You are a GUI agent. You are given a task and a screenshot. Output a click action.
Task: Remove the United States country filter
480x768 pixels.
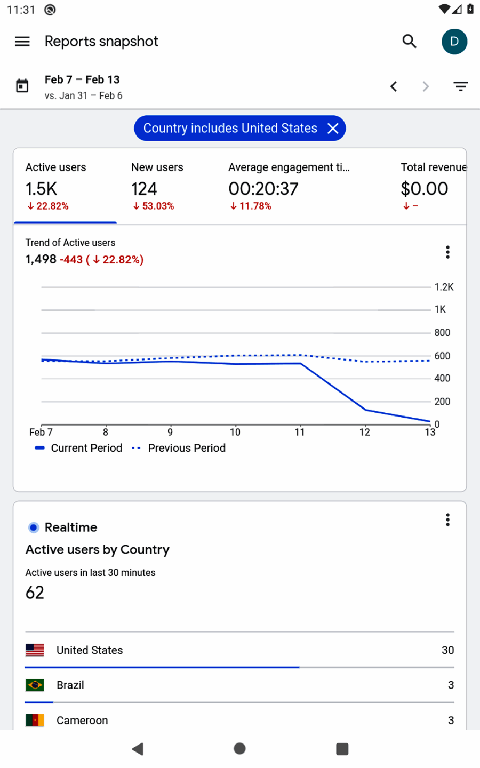point(333,129)
